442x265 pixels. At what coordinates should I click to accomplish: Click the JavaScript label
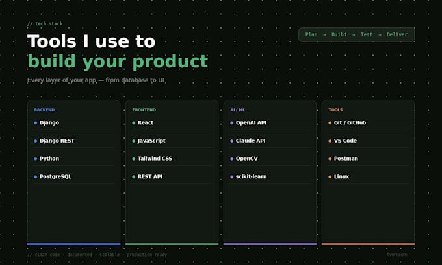pyautogui.click(x=151, y=141)
